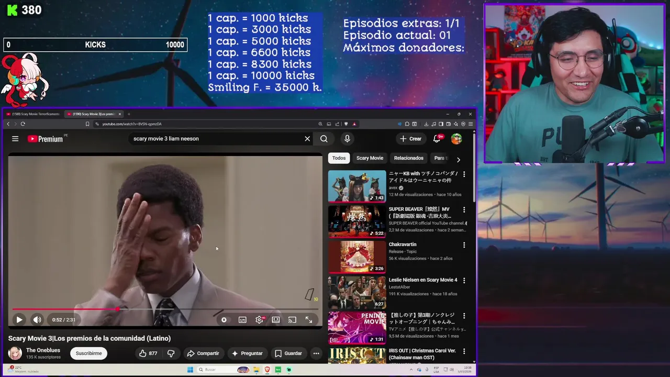Select the active Scary Movie 3 tab
This screenshot has width=670, height=377.
tap(93, 114)
